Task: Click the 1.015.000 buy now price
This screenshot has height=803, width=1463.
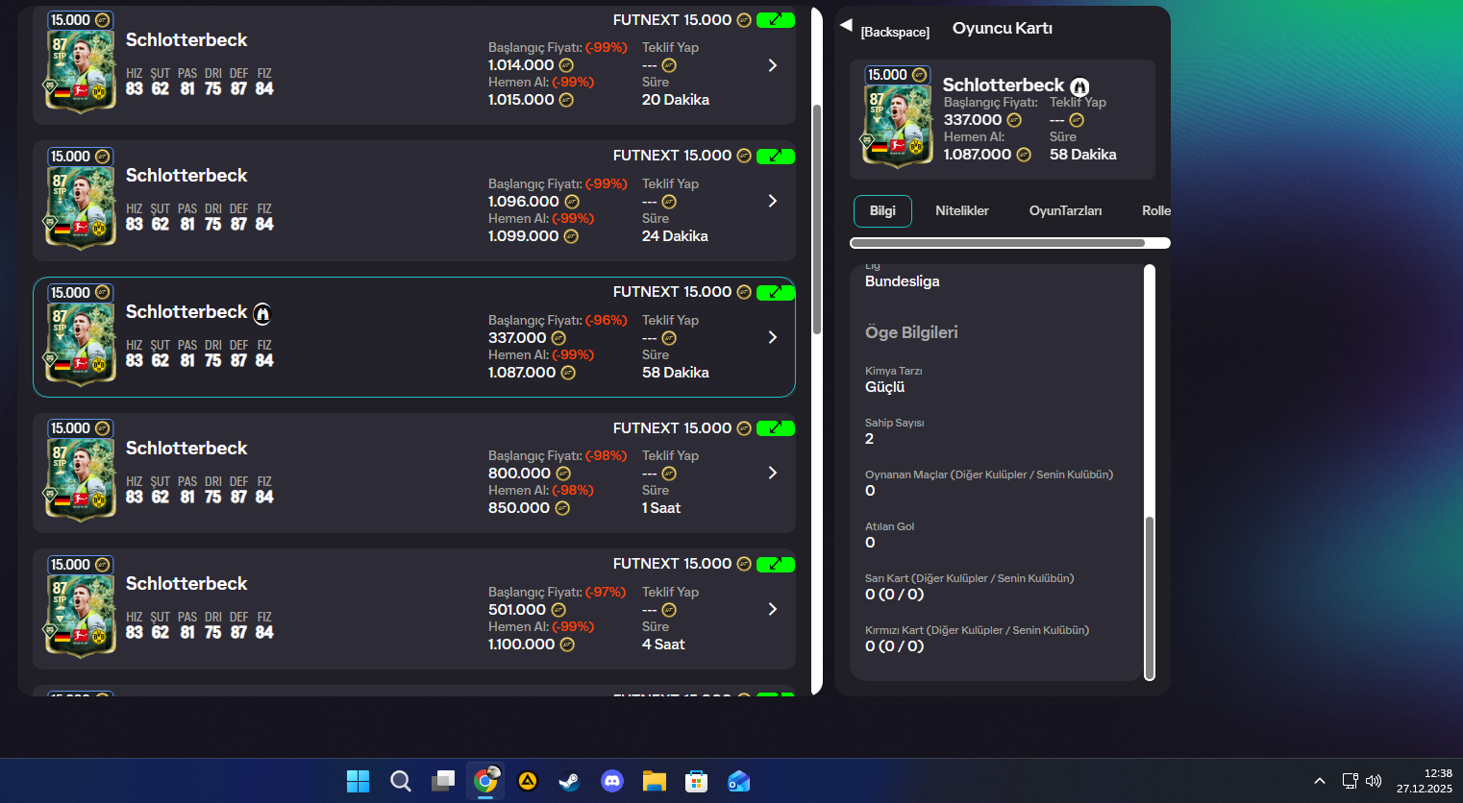Action: pos(521,100)
